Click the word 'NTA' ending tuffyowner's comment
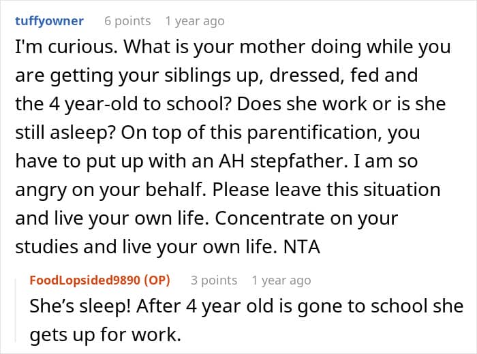Viewport: 477px width, 354px height. pyautogui.click(x=302, y=246)
